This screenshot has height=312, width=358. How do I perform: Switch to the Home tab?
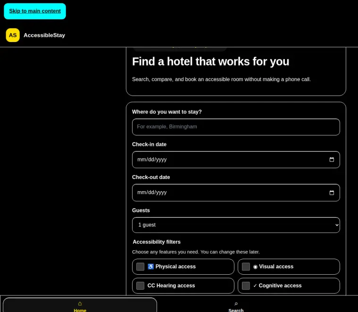[80, 305]
